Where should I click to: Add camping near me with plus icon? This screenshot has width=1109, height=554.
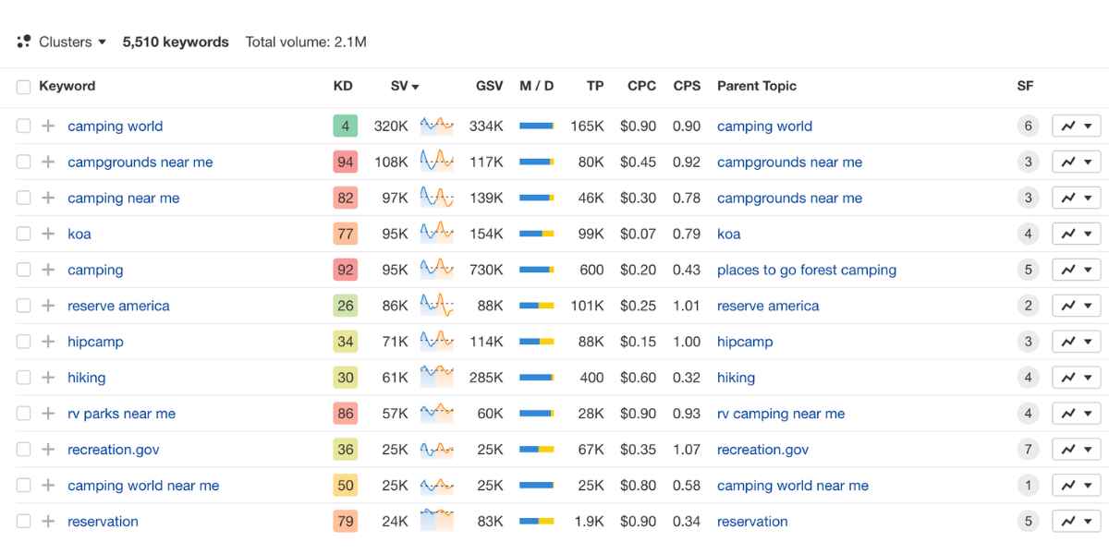click(x=48, y=199)
